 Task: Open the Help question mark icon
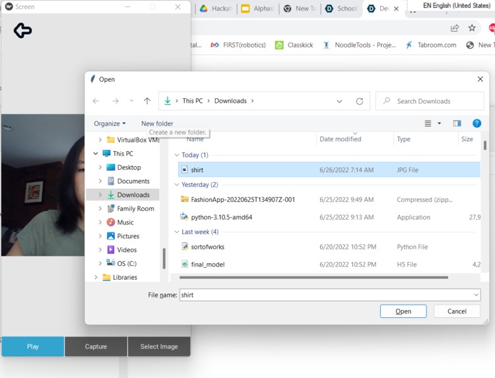tap(477, 123)
